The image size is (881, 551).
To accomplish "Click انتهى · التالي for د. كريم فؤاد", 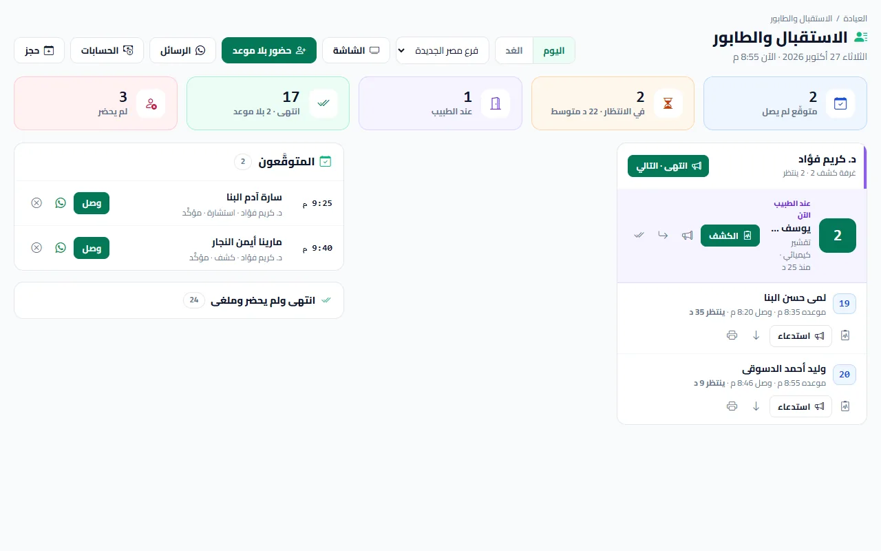I will [x=668, y=166].
